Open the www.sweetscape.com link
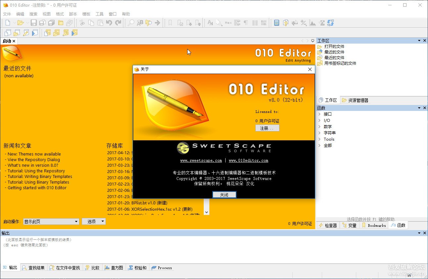 click(201, 160)
